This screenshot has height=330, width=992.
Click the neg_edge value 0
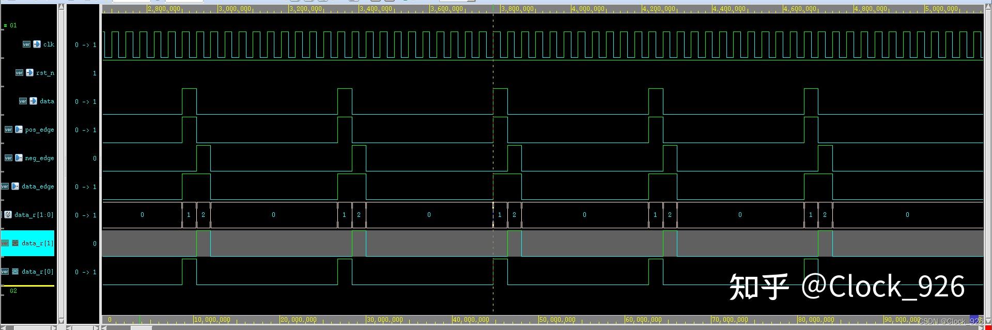tap(95, 159)
